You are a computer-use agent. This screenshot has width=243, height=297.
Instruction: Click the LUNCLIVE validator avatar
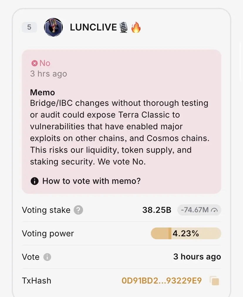coord(53,27)
